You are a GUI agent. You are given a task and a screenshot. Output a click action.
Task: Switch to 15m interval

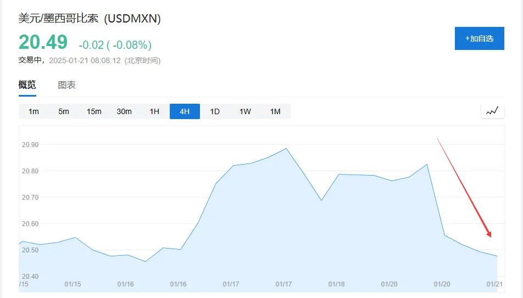point(94,111)
